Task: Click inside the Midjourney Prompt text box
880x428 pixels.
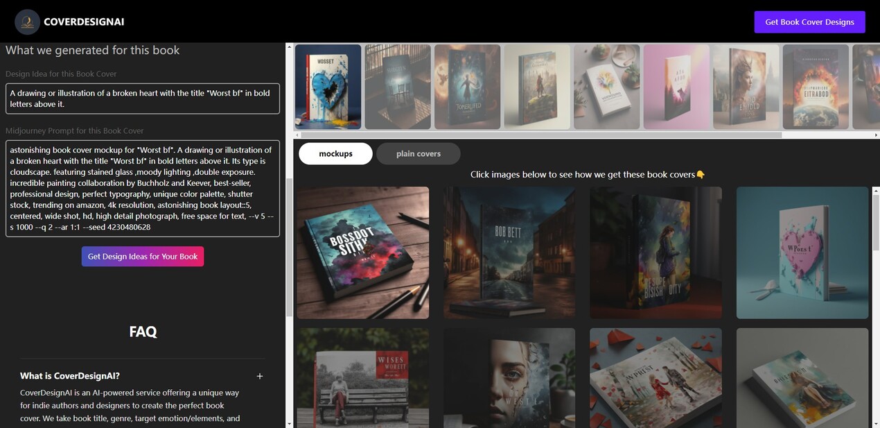Action: pos(142,187)
